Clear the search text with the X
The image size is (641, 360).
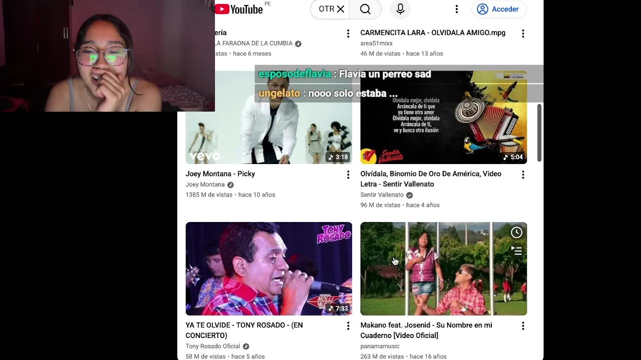[341, 9]
